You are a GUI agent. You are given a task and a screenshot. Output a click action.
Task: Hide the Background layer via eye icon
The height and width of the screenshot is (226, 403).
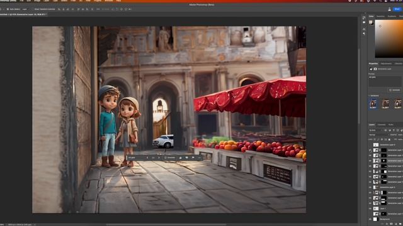coord(370,219)
